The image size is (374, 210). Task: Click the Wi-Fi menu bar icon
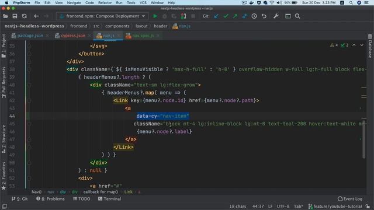[272, 2]
